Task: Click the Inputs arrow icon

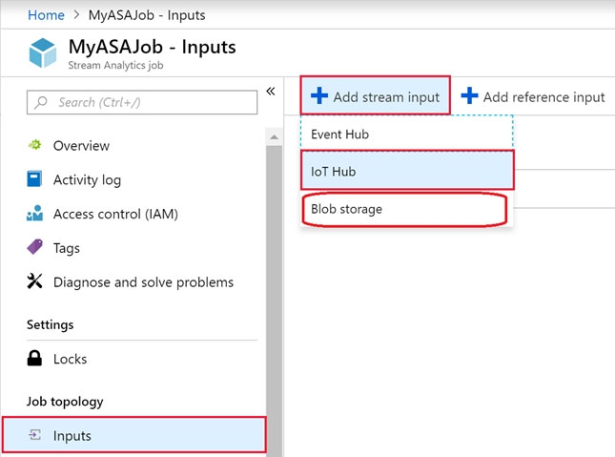Action: tap(34, 435)
